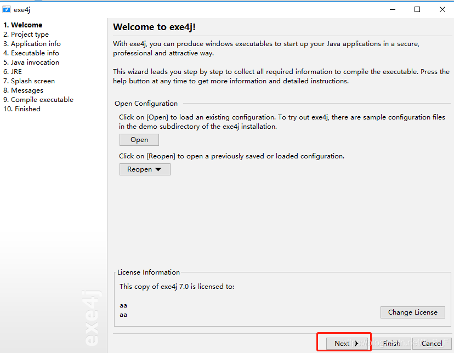This screenshot has width=454, height=353.
Task: Click the Open configuration button
Action: point(139,140)
